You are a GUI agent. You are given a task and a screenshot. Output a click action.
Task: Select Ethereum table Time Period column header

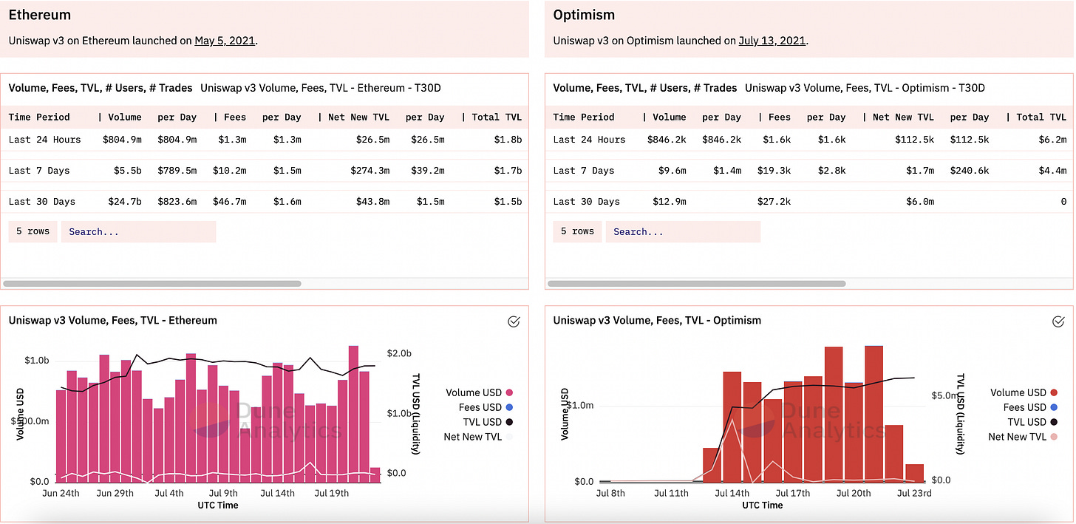pyautogui.click(x=39, y=117)
